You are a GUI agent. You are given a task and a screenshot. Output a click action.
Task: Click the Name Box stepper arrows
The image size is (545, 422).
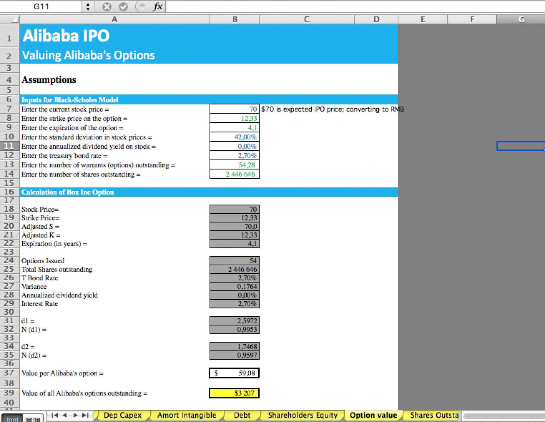click(88, 7)
